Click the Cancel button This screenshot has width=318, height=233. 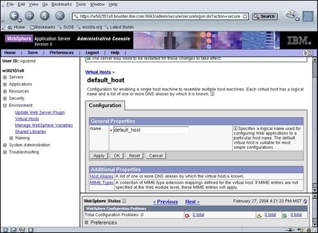click(x=156, y=156)
